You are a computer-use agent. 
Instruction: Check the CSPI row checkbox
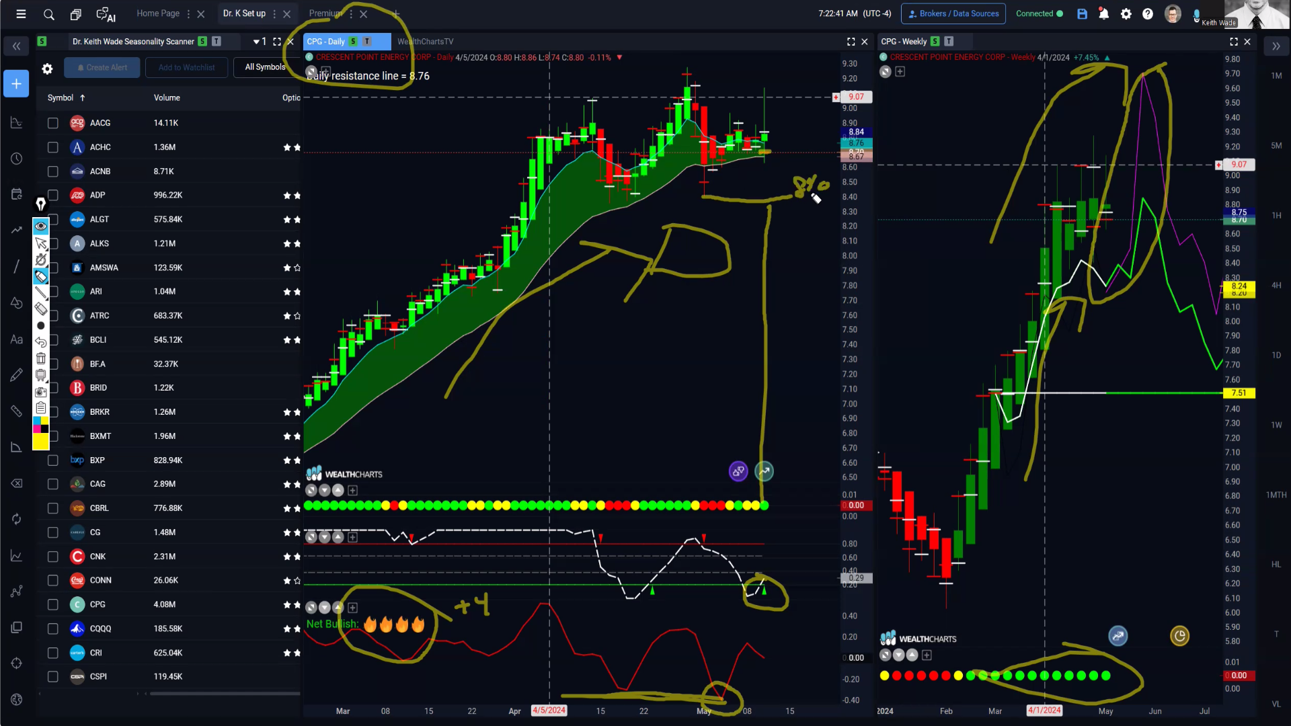pyautogui.click(x=52, y=677)
